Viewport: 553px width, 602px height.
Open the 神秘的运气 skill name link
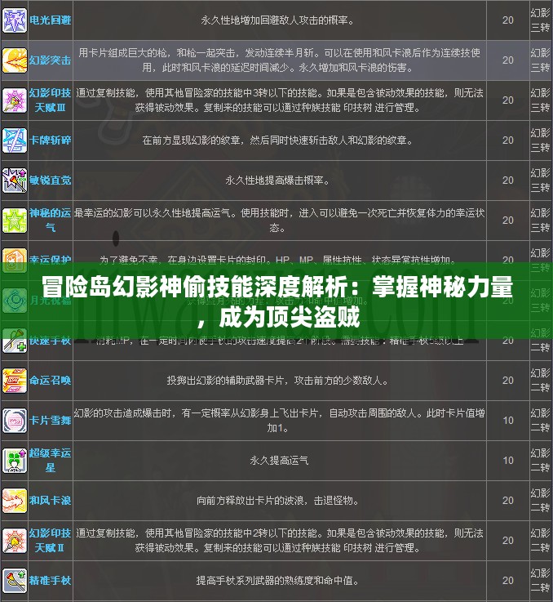(x=51, y=221)
